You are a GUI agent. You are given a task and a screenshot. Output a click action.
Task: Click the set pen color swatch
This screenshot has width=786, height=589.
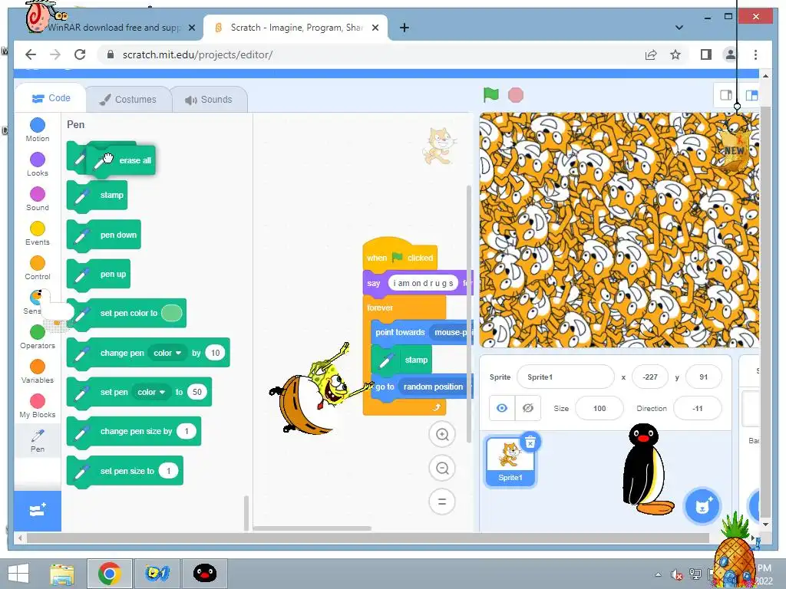[172, 313]
